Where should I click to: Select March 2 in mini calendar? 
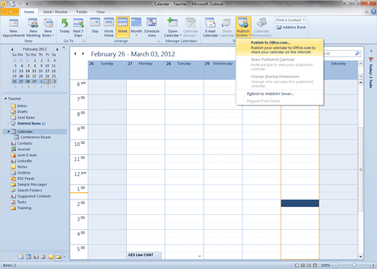click(x=48, y=81)
